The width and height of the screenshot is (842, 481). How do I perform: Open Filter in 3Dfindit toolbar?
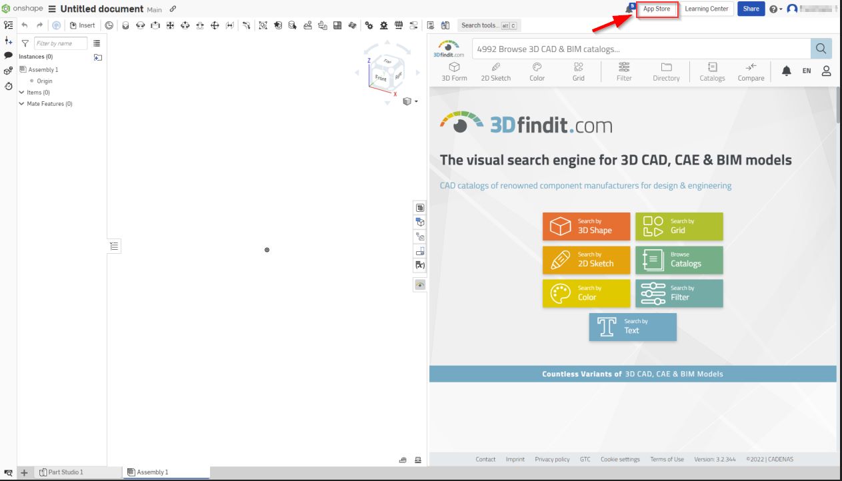tap(624, 72)
